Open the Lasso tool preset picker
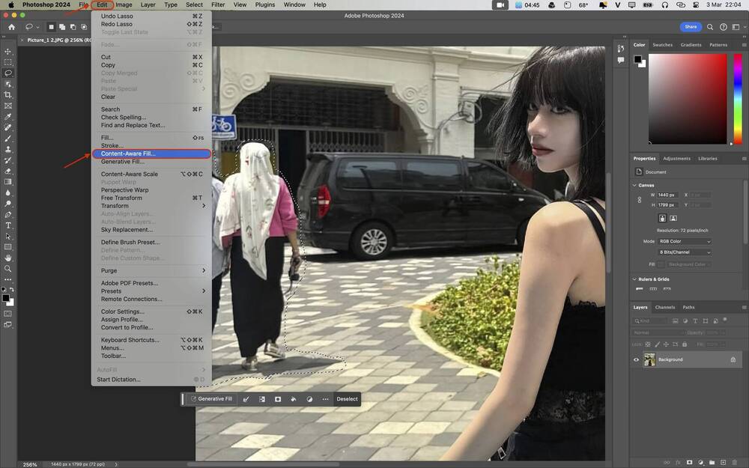 click(x=32, y=27)
